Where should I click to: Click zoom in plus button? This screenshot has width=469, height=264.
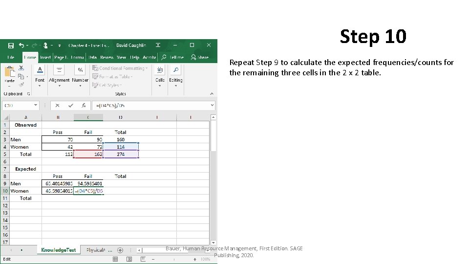click(x=195, y=259)
